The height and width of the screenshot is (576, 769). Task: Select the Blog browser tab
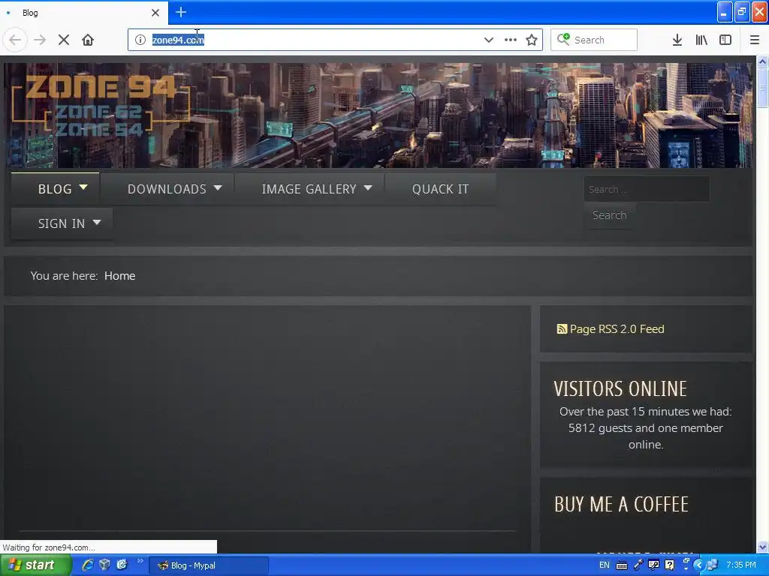coord(83,13)
